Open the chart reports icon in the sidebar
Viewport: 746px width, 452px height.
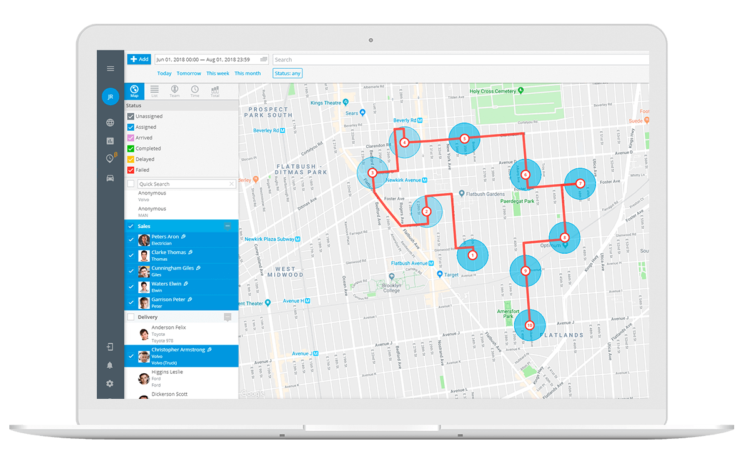pyautogui.click(x=110, y=141)
